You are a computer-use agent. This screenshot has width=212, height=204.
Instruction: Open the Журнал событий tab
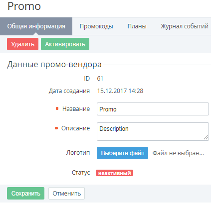[x=184, y=26]
